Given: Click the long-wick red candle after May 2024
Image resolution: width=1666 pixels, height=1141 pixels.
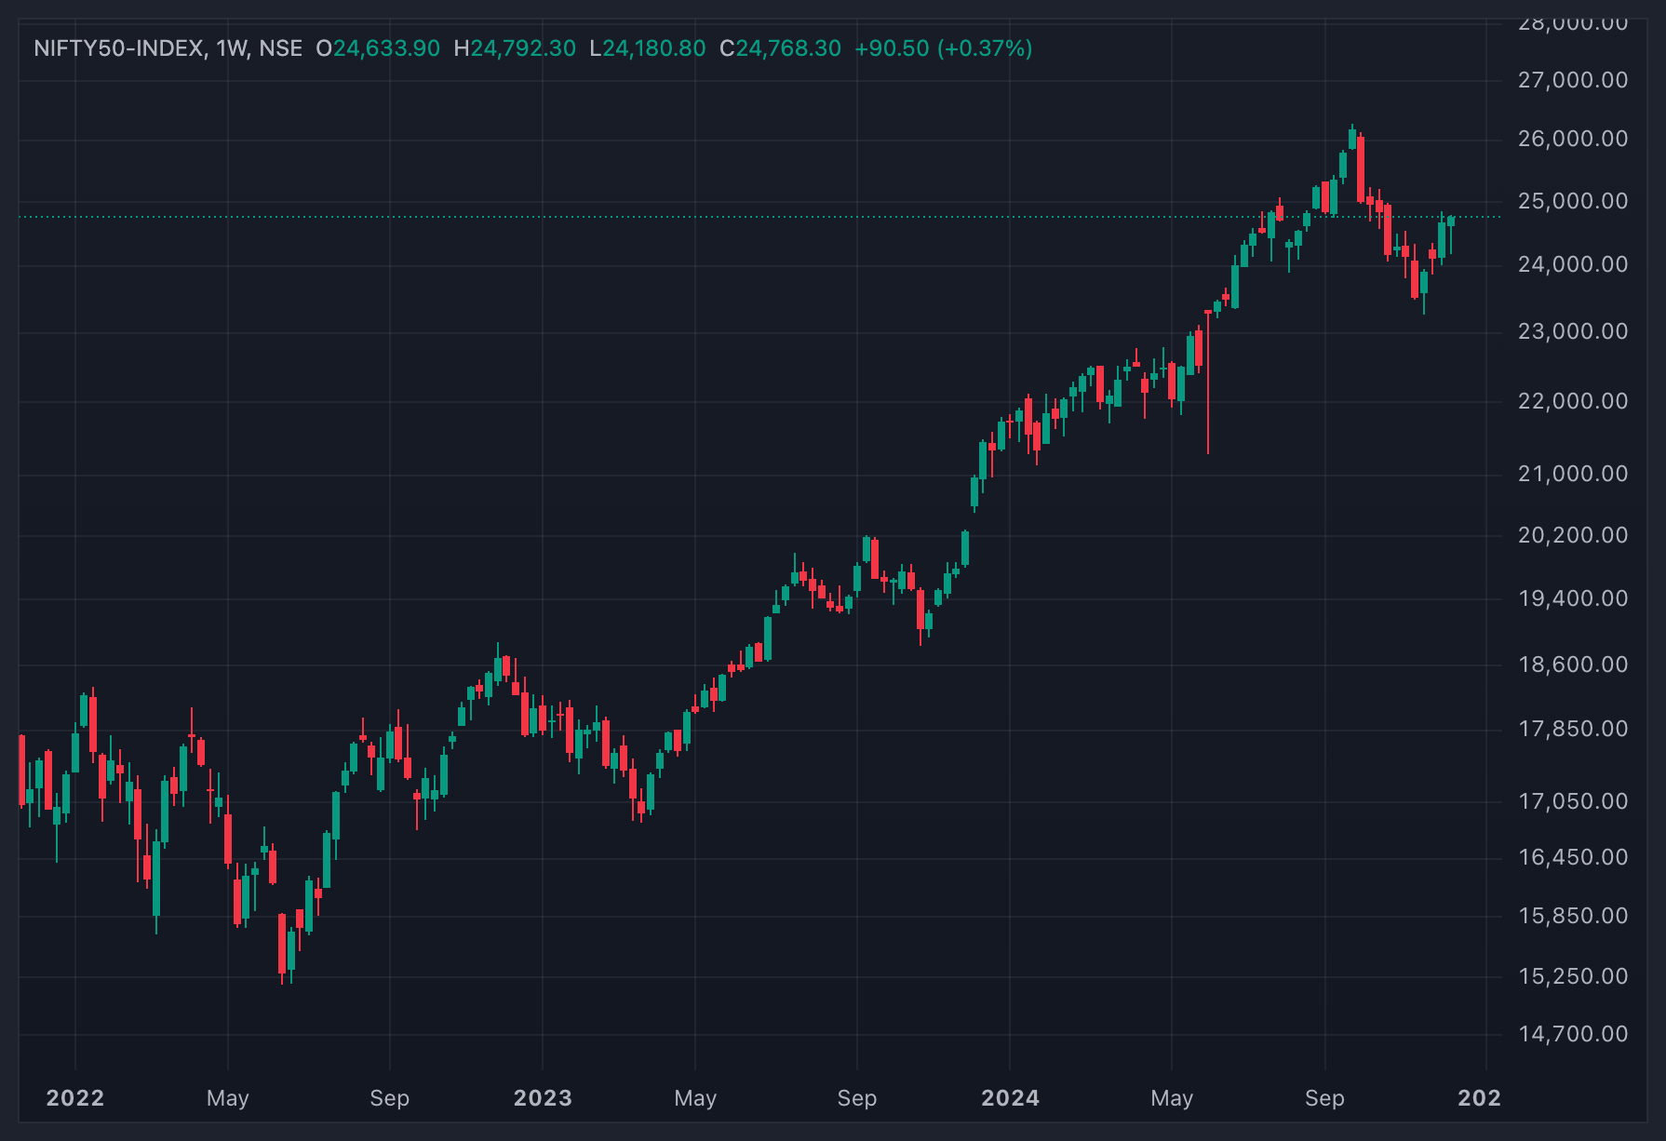Looking at the screenshot, I should 1208,382.
